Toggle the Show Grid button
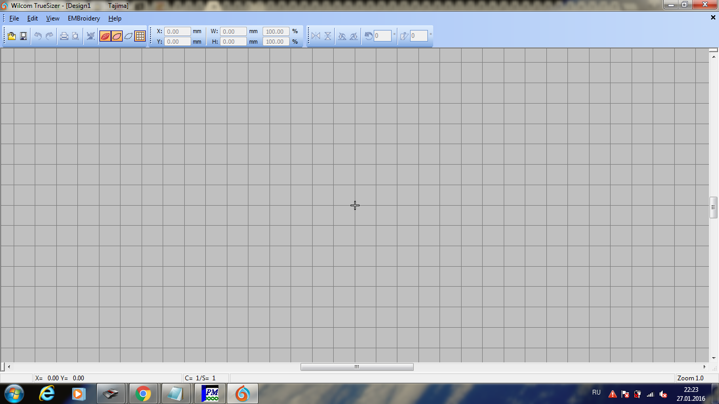The height and width of the screenshot is (404, 719). click(x=140, y=36)
